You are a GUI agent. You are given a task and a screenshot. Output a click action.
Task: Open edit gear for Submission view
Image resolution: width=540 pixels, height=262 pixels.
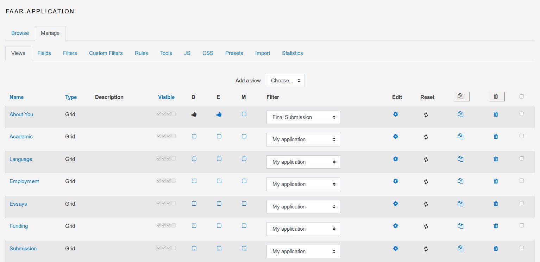pyautogui.click(x=396, y=248)
